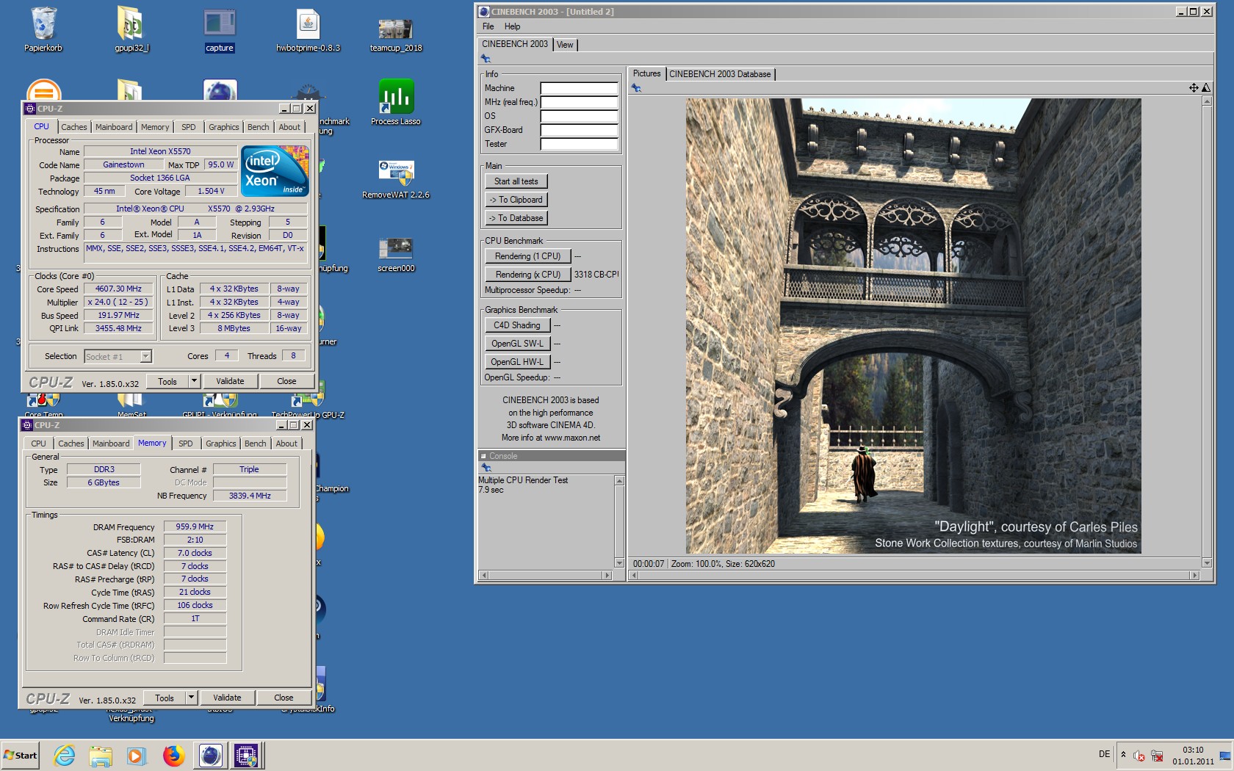Click the network tray icon
This screenshot has width=1234, height=771.
coord(1157,756)
